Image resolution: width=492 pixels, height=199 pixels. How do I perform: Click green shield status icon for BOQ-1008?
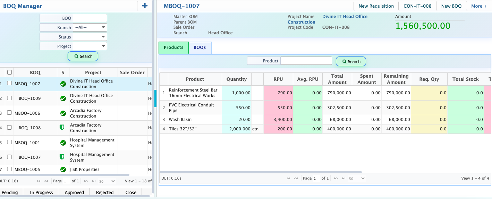tap(62, 128)
